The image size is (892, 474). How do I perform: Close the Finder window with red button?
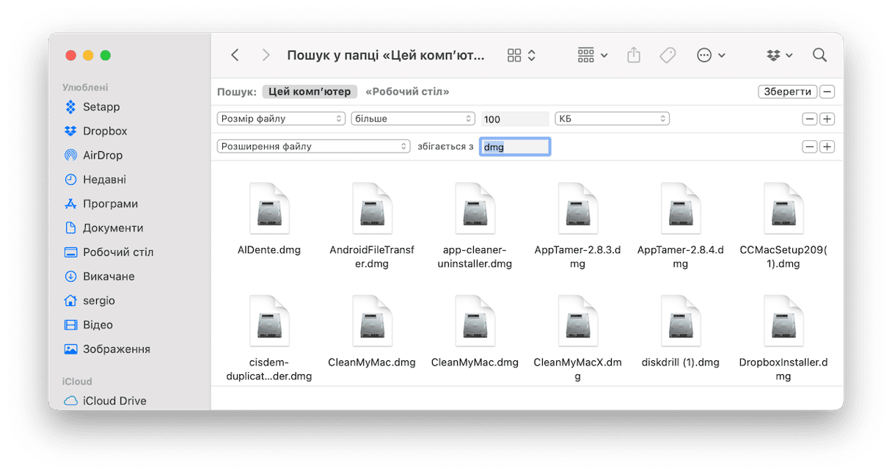(71, 55)
